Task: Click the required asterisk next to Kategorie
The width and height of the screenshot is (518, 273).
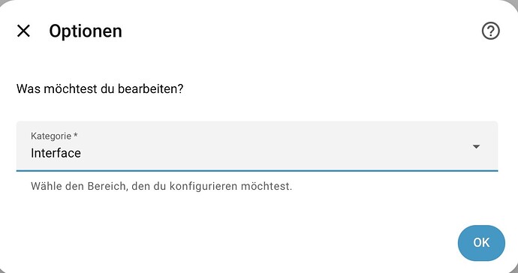Action: click(x=76, y=135)
